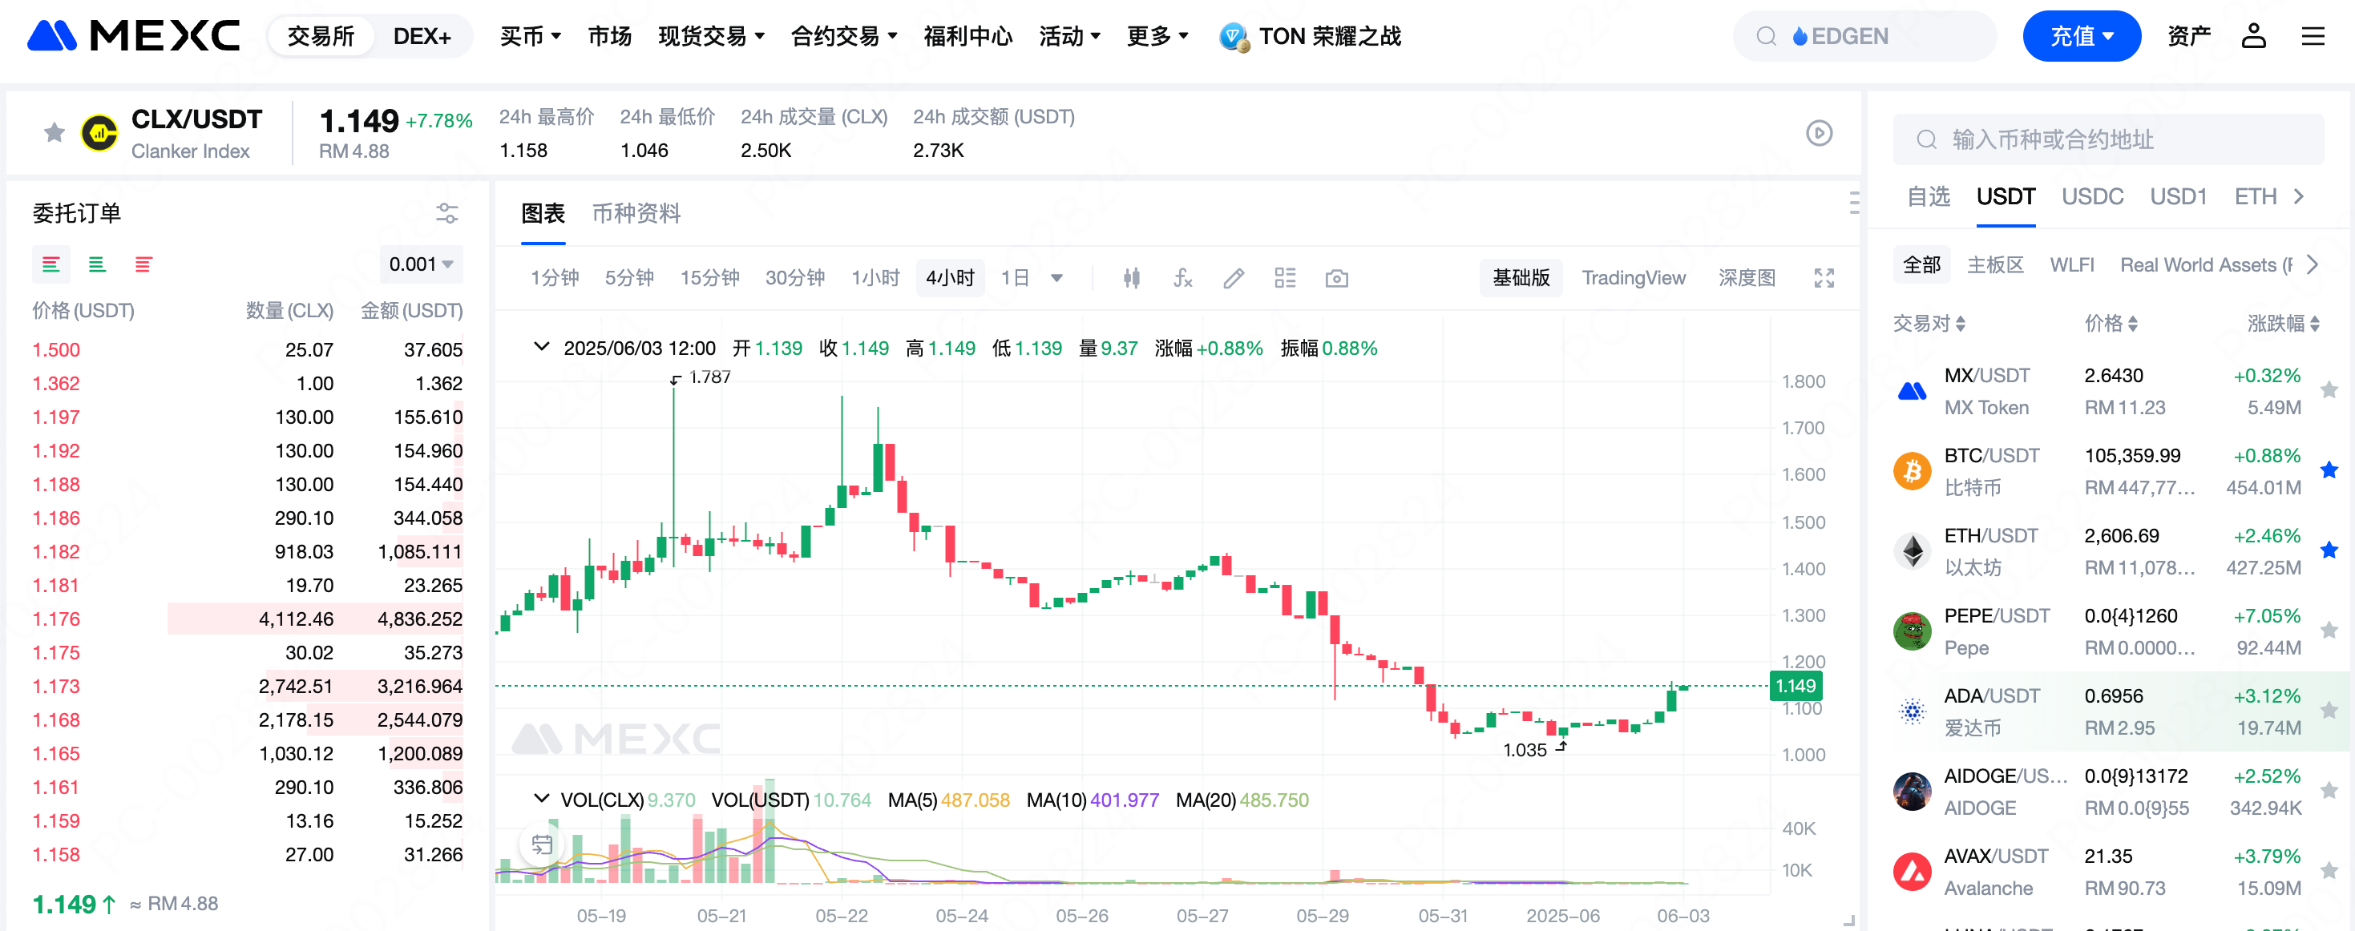Open the fx indicators icon
Screen dimensions: 2355x931
[x=1182, y=278]
